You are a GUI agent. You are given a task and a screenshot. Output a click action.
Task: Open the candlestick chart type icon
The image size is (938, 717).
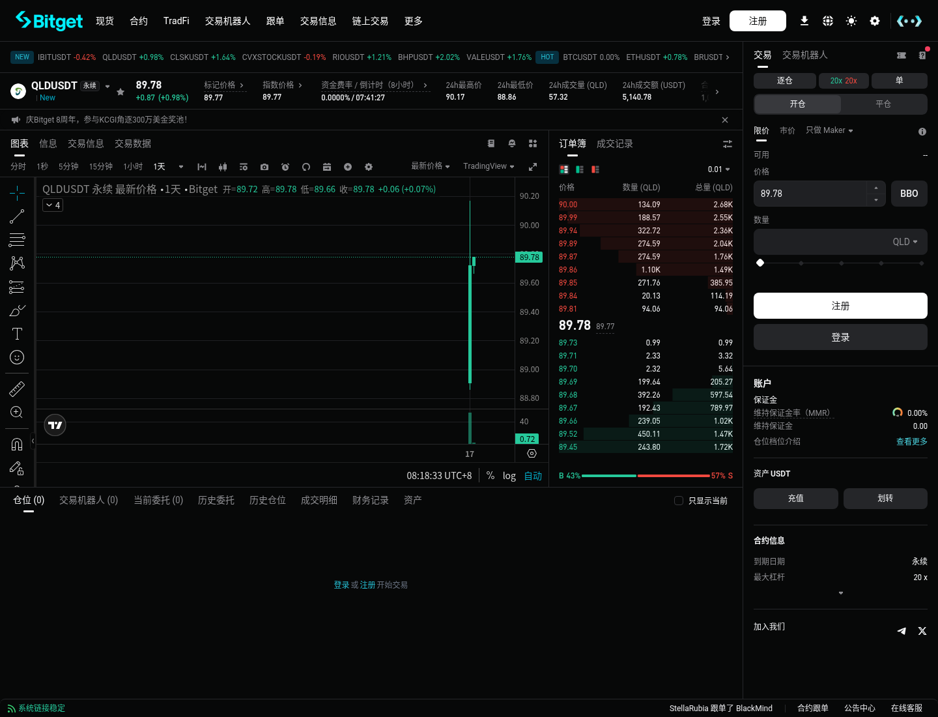pyautogui.click(x=223, y=167)
